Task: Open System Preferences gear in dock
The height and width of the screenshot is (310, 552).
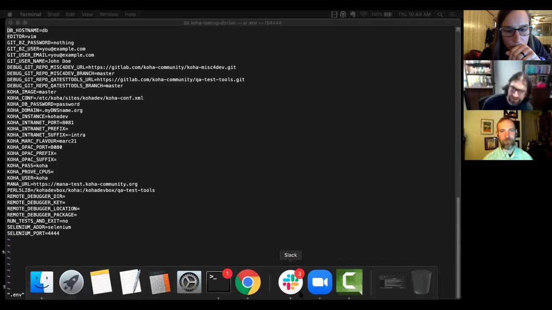Action: 189,282
